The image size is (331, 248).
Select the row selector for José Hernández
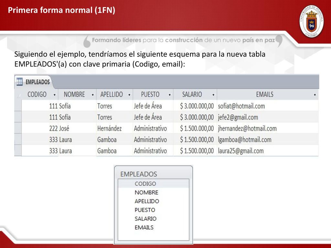click(18, 128)
